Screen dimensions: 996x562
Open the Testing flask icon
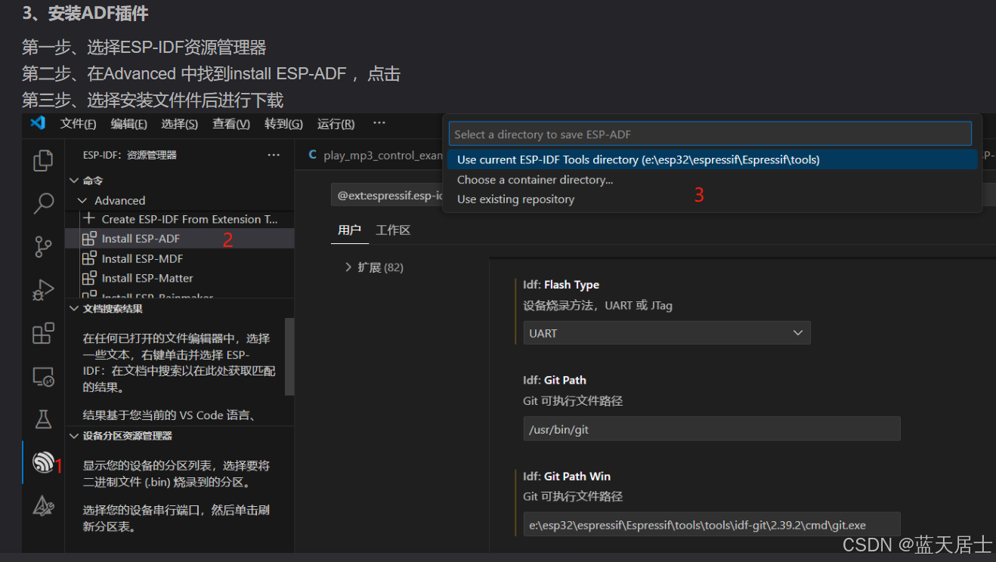pos(44,419)
